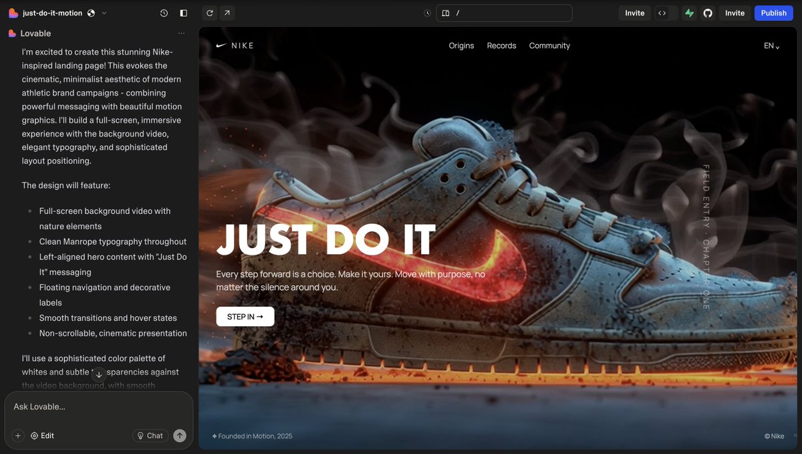Toggle the chat sidebar panel icon
Screen dimensions: 802x454
click(184, 13)
